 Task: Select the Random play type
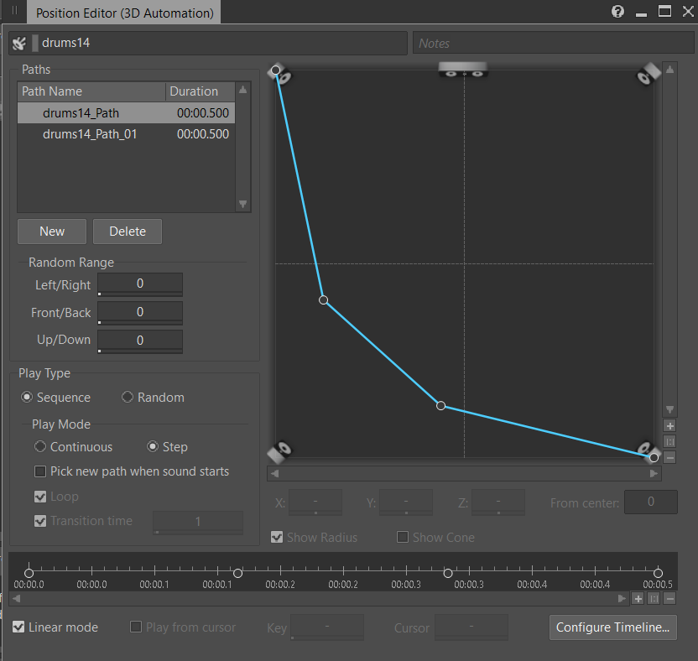(x=128, y=397)
